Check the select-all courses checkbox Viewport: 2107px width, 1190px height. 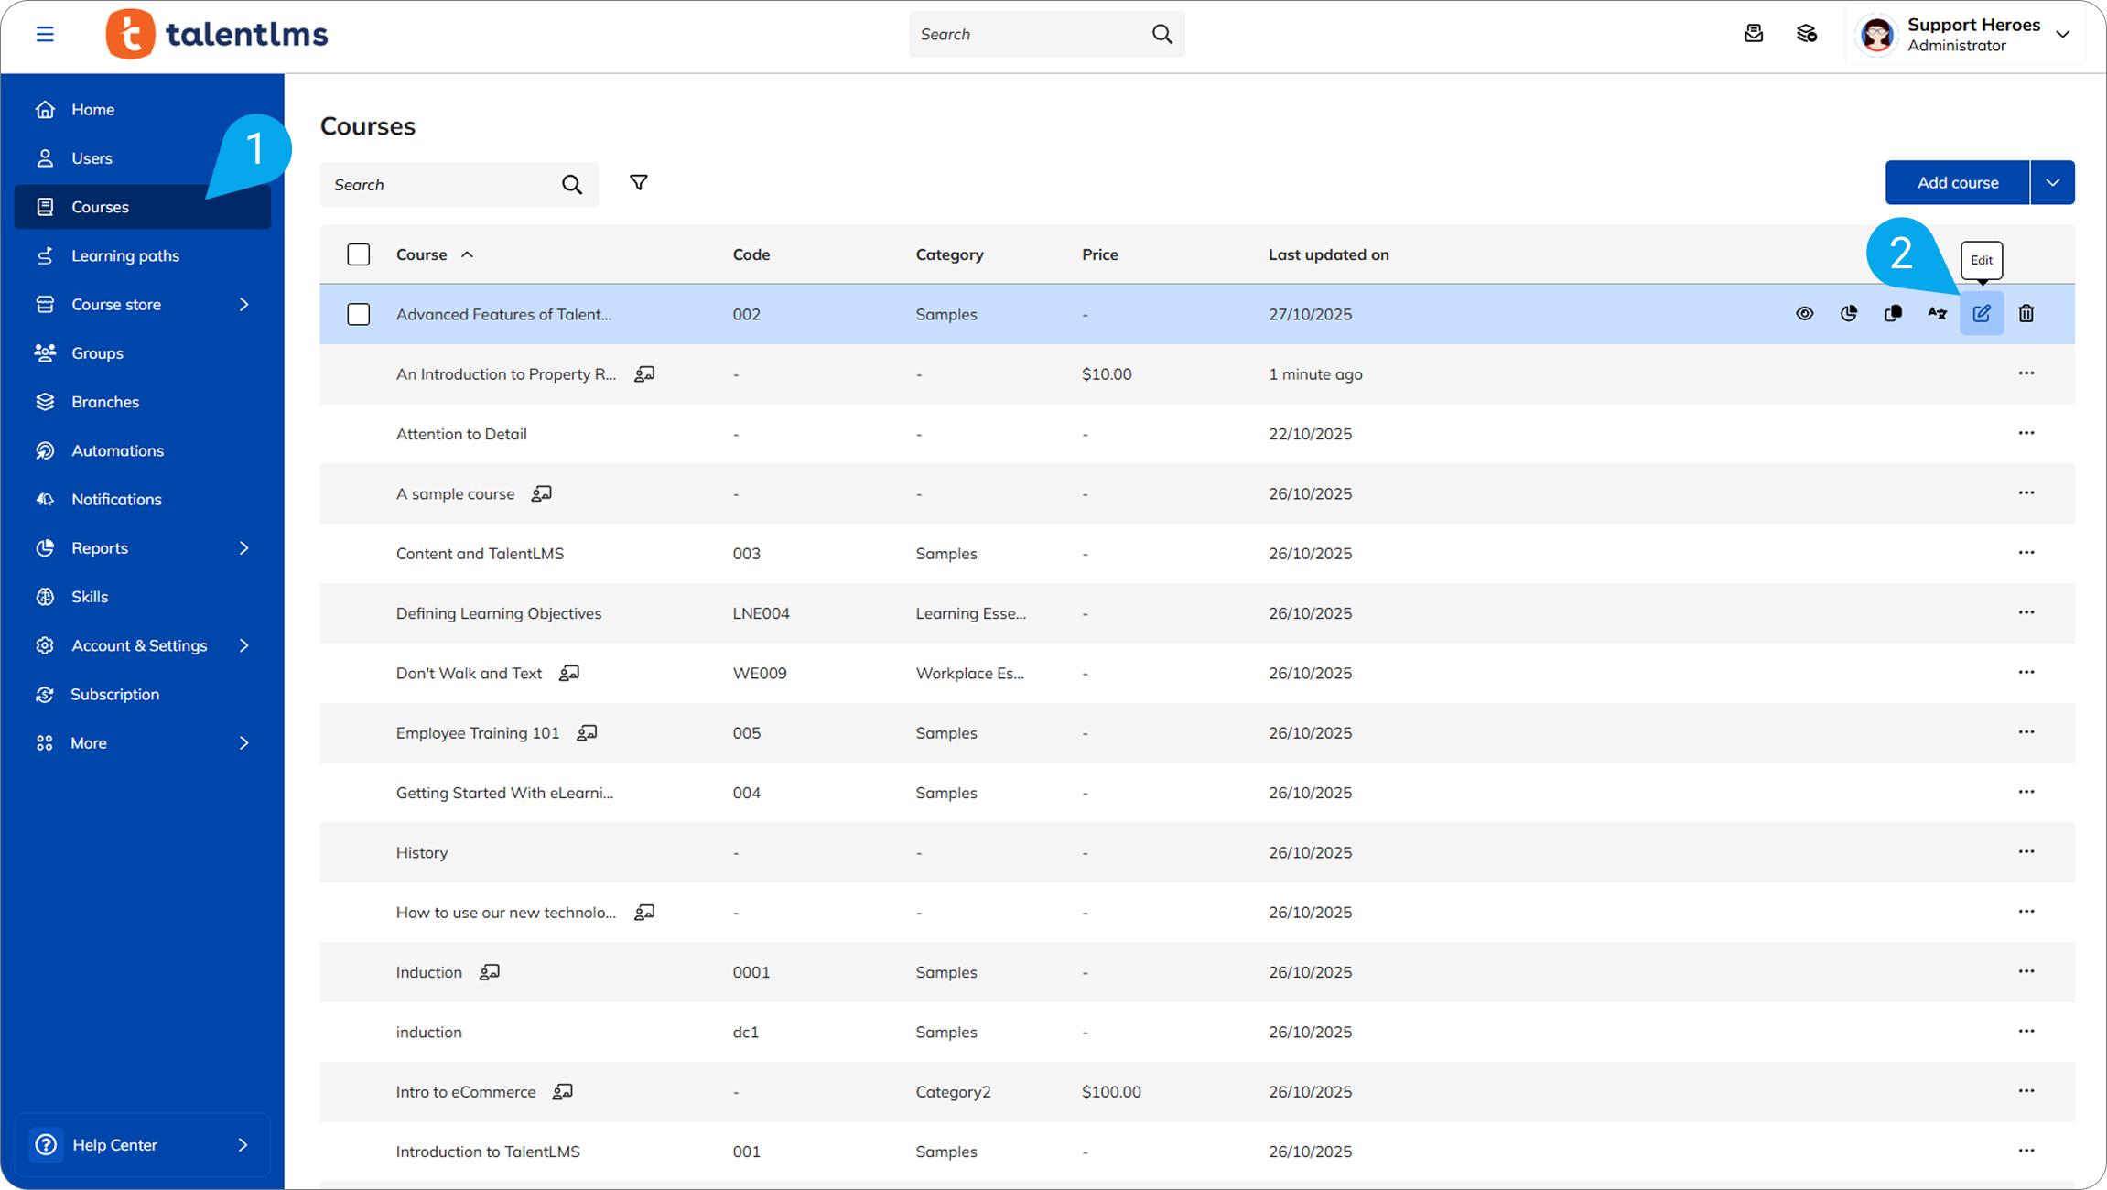pos(359,254)
